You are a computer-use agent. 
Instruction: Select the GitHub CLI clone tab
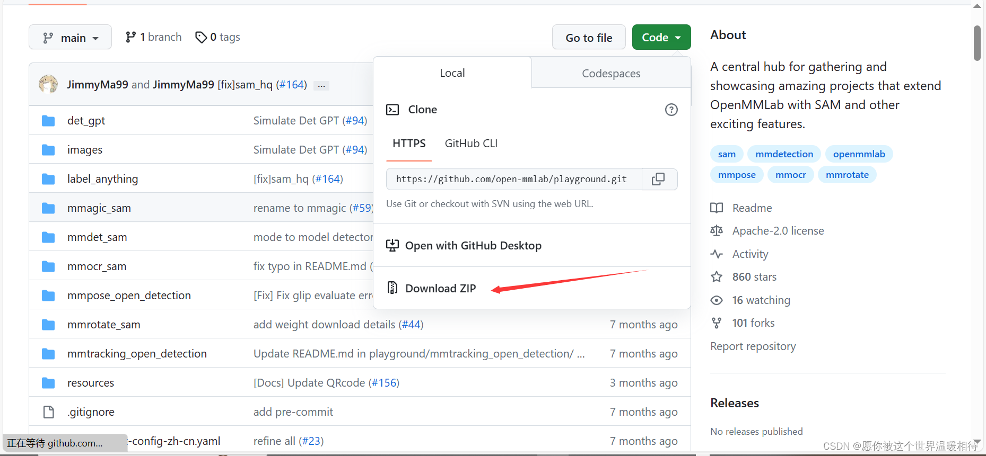click(x=471, y=144)
